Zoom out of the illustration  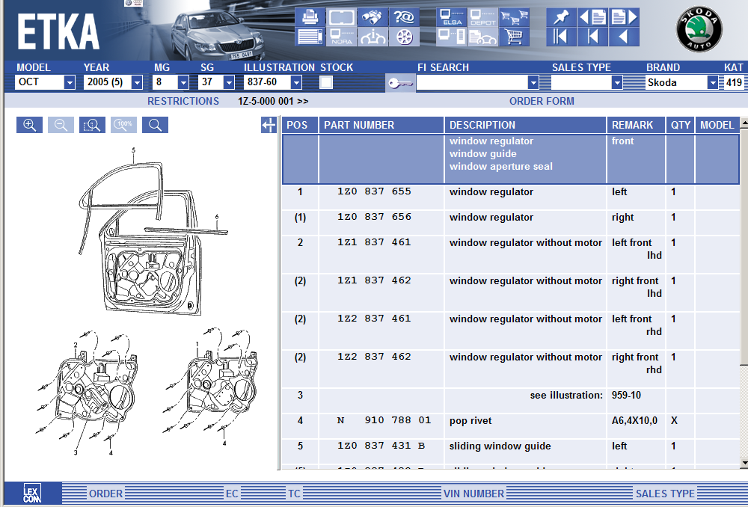tap(61, 125)
